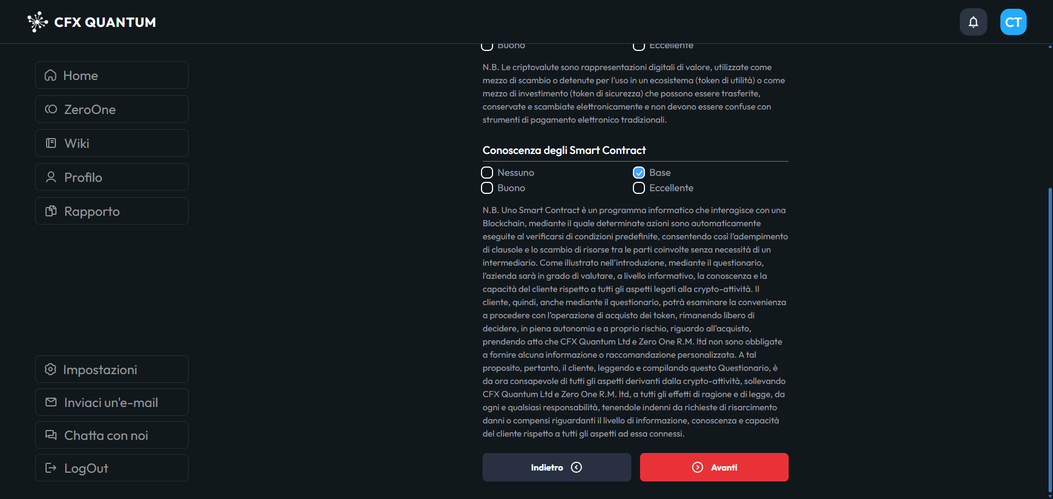Click the LogOut exit icon

coord(51,468)
